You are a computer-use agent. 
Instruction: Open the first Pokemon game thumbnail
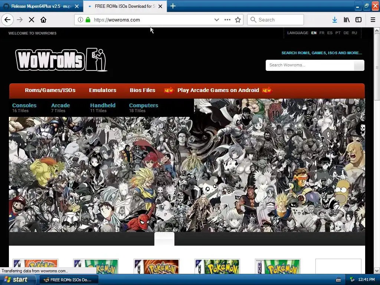[35, 266]
